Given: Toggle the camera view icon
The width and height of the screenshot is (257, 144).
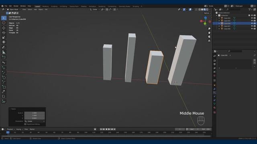Looking at the screenshot, I should click(x=209, y=37).
